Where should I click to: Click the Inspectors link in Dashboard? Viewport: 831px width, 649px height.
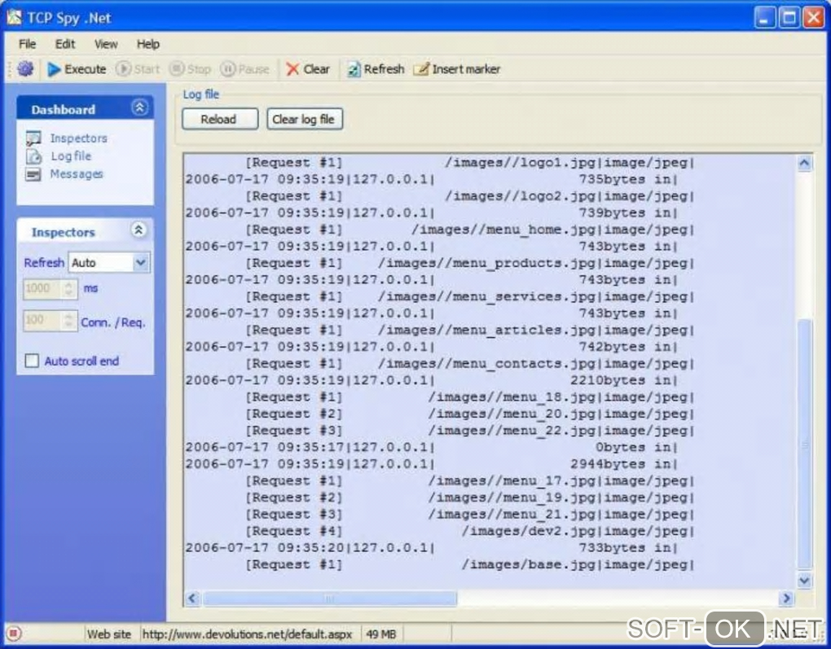[x=78, y=138]
